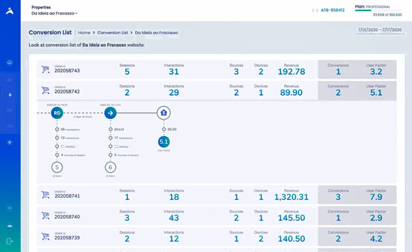
Task: Open the layers icon in the sidebar
Action: pyautogui.click(x=10, y=63)
